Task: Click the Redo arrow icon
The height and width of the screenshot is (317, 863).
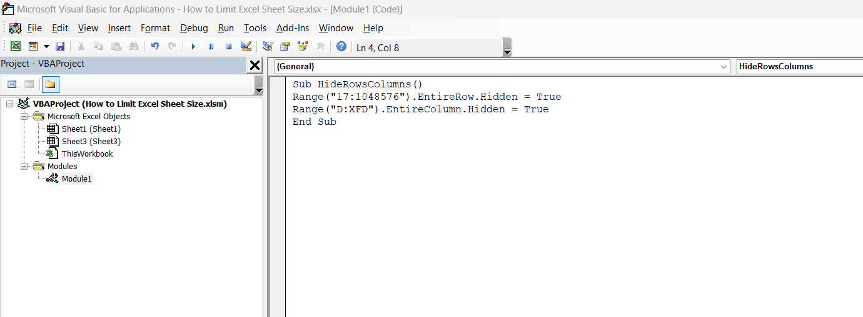Action: click(x=172, y=47)
